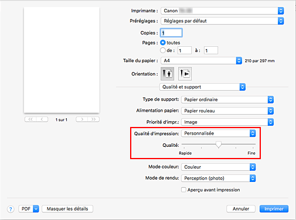The image size is (296, 220).
Task: Click the Annuler button
Action: click(241, 209)
